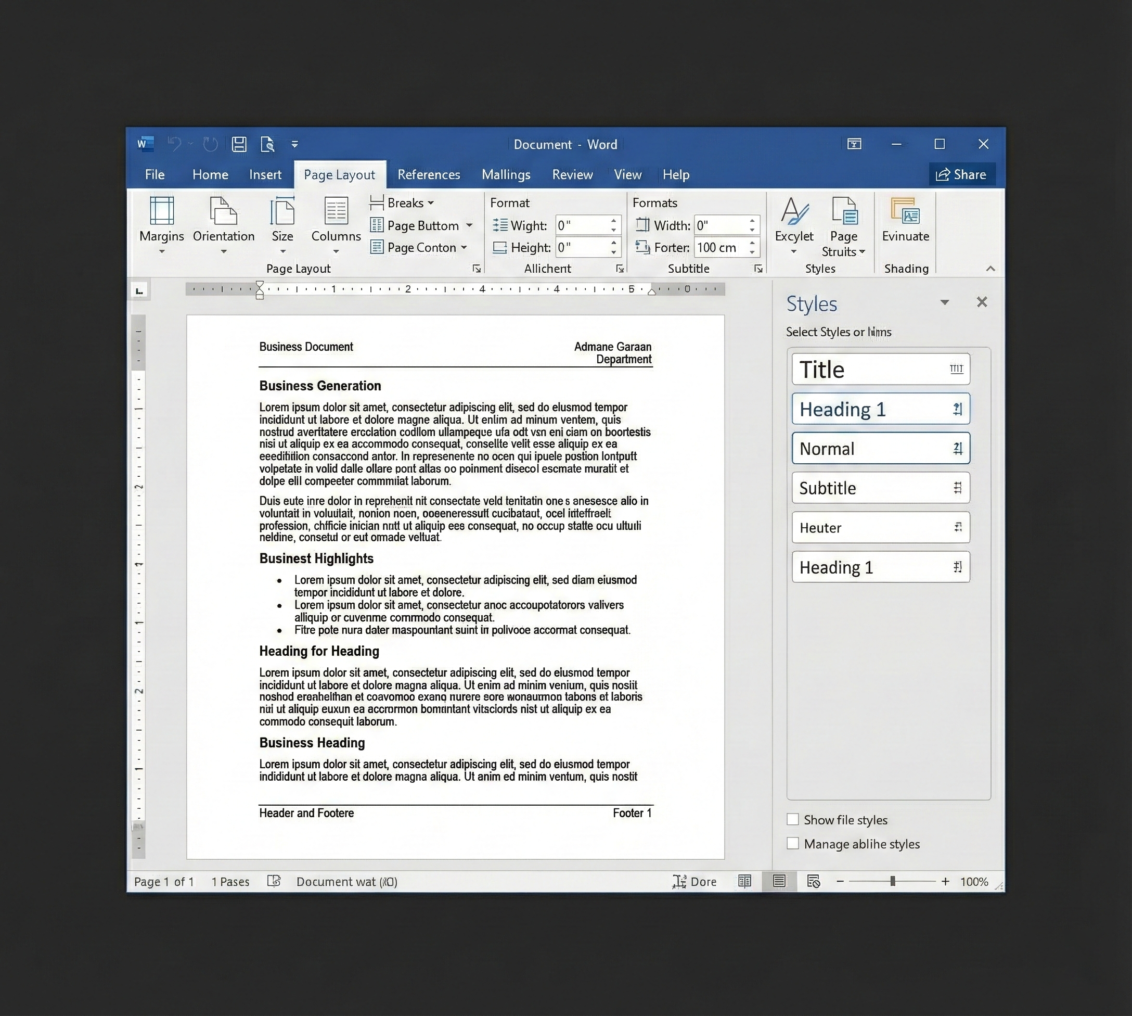This screenshot has height=1016, width=1132.
Task: Click the zoom slider handle
Action: coord(893,882)
